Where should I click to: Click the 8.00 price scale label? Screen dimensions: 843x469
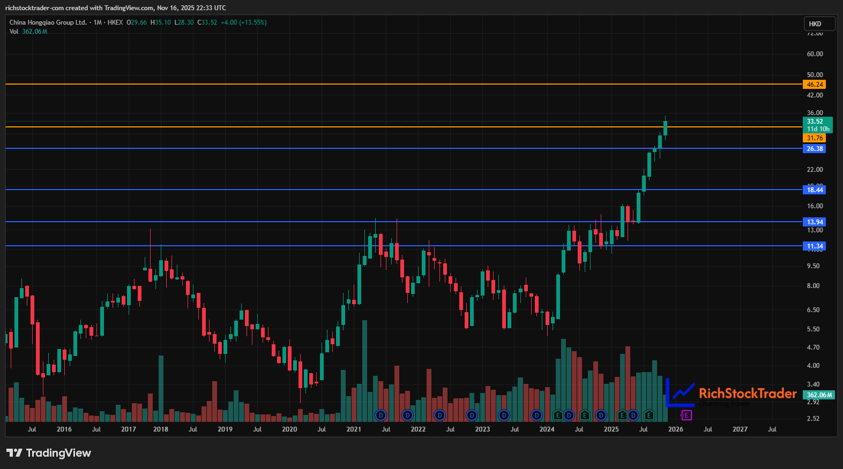(814, 286)
